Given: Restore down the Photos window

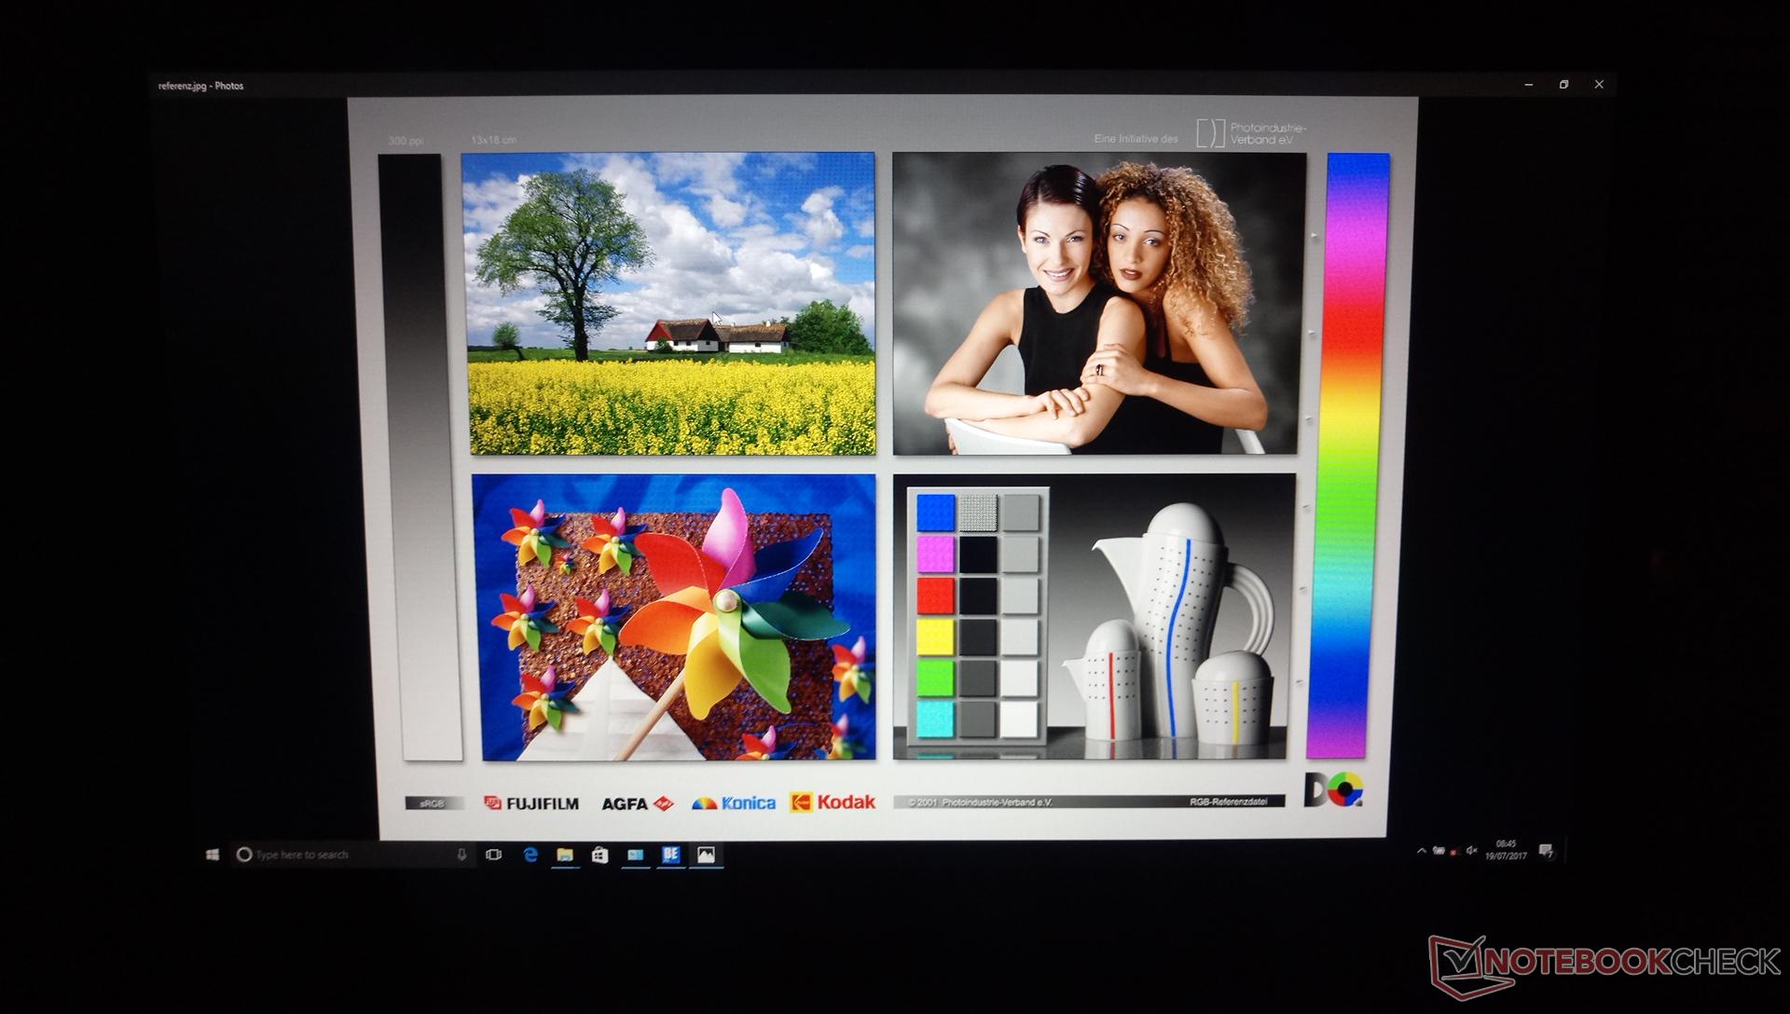Looking at the screenshot, I should pos(1563,85).
